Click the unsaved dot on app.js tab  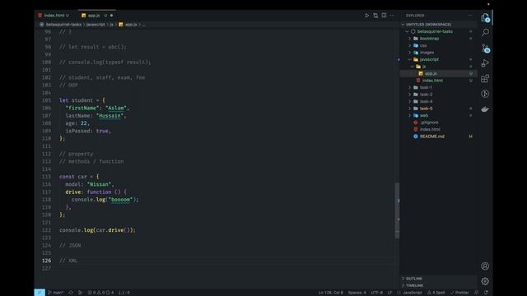(112, 16)
